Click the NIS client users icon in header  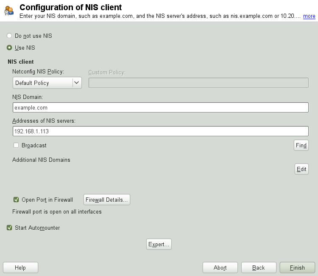[x=9, y=11]
